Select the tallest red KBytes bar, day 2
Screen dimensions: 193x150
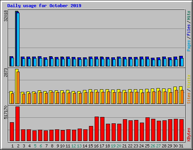point(17,124)
